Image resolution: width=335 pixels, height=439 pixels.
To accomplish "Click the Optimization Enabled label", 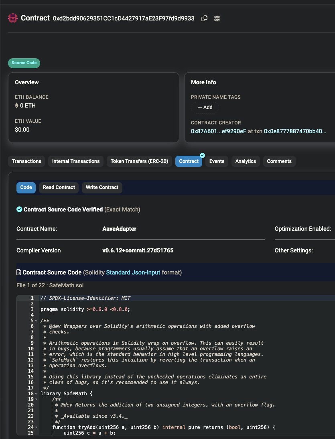I will click(x=303, y=229).
